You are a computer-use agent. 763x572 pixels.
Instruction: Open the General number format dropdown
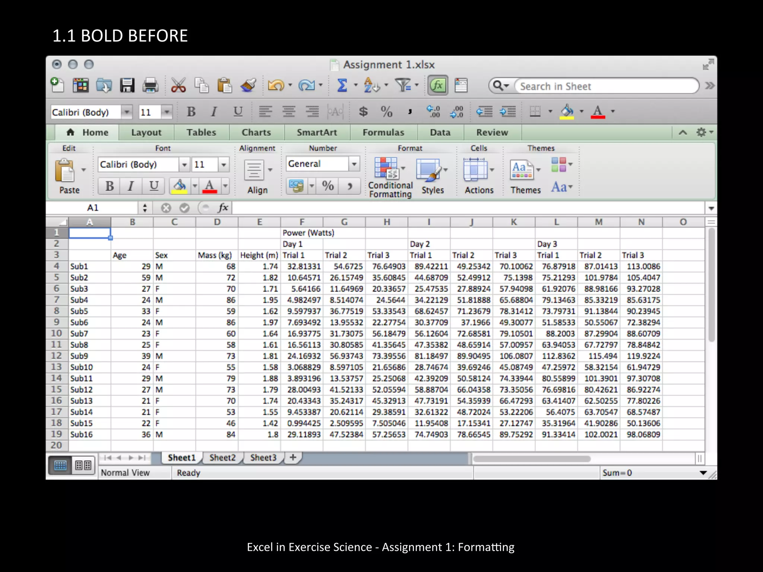pyautogui.click(x=354, y=164)
